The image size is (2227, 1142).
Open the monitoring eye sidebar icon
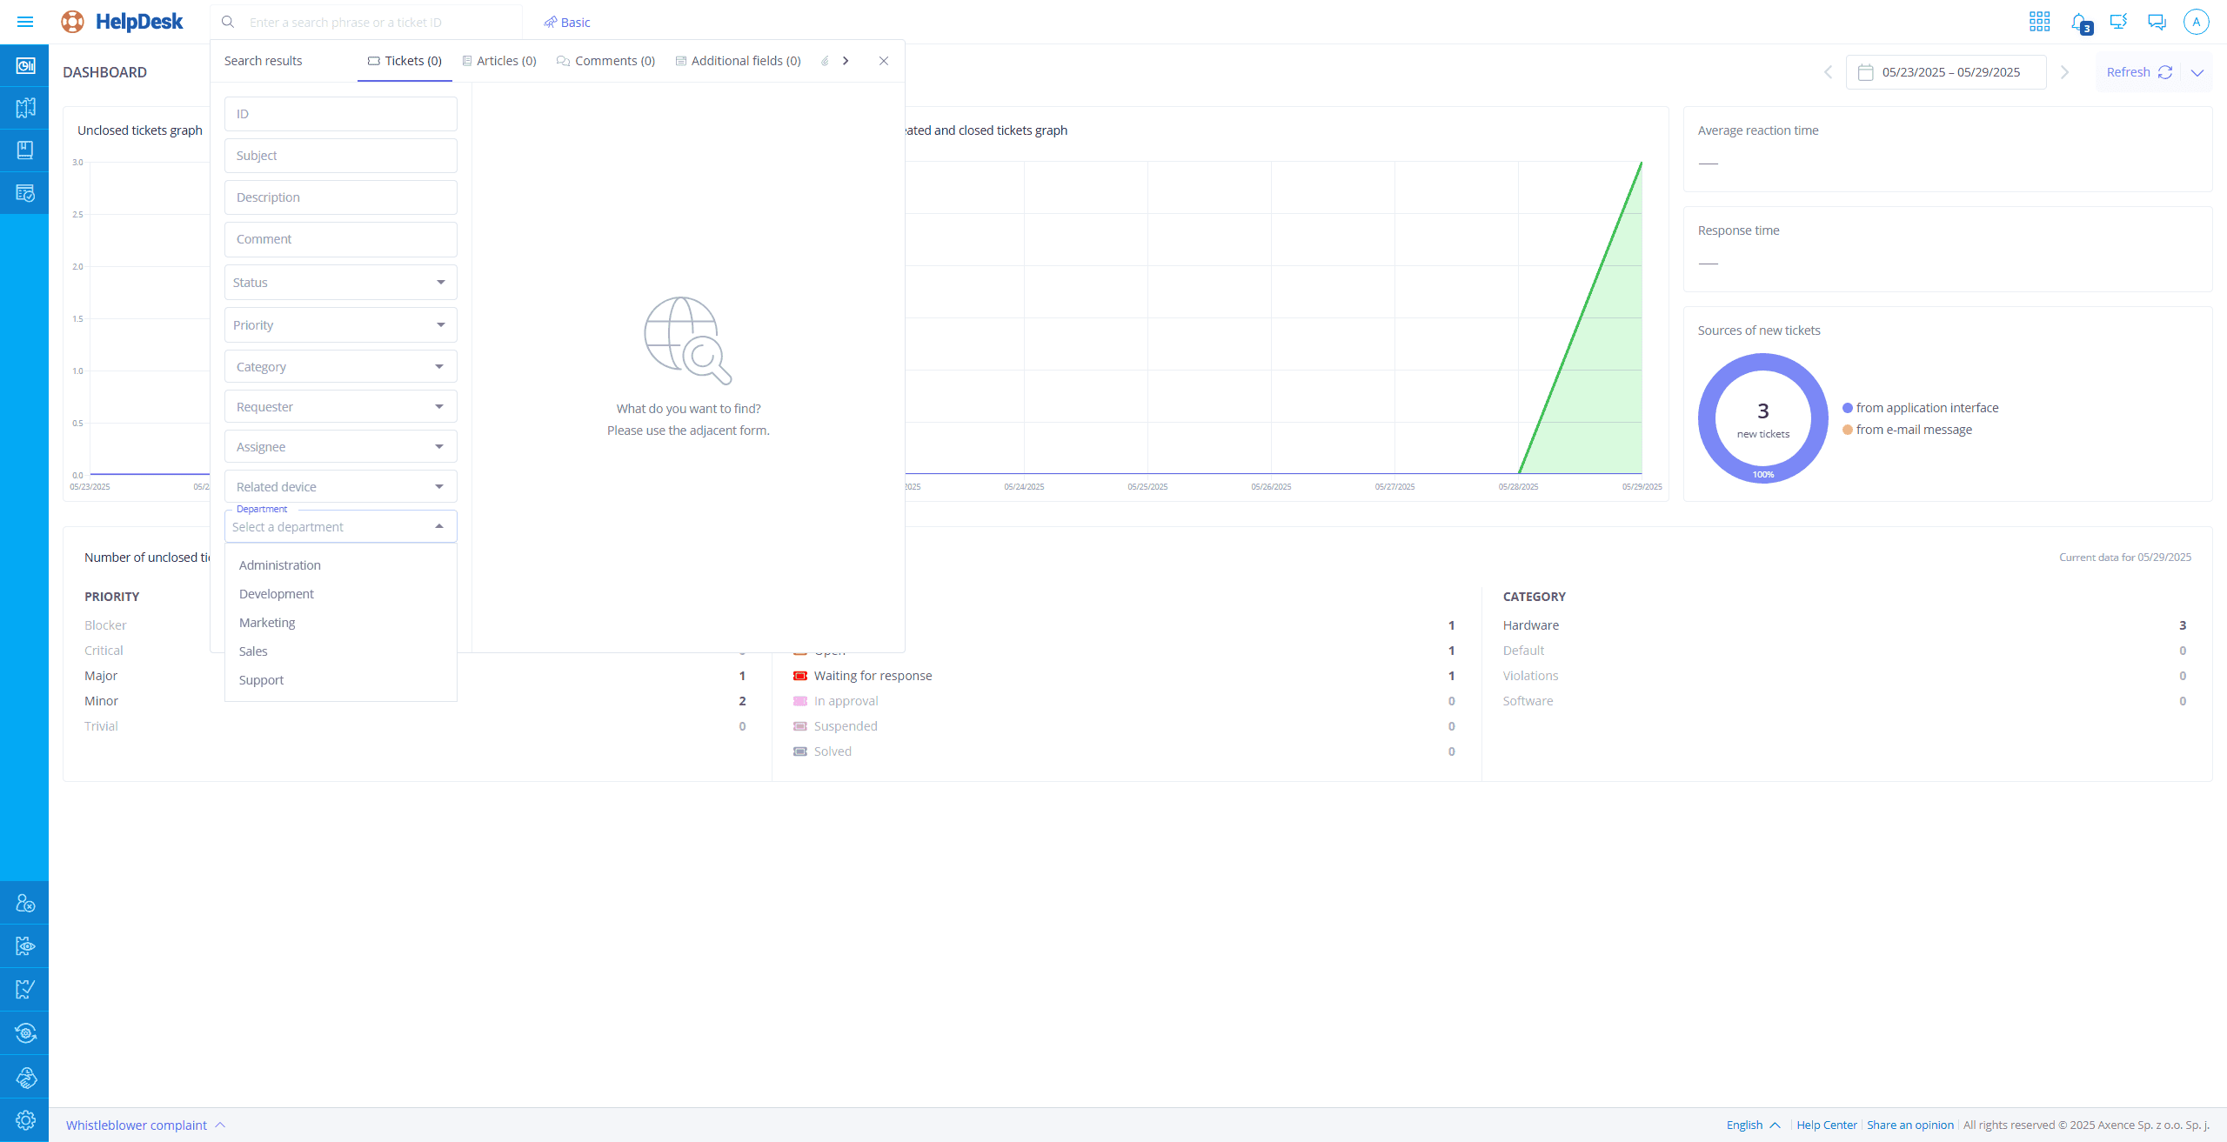point(25,946)
